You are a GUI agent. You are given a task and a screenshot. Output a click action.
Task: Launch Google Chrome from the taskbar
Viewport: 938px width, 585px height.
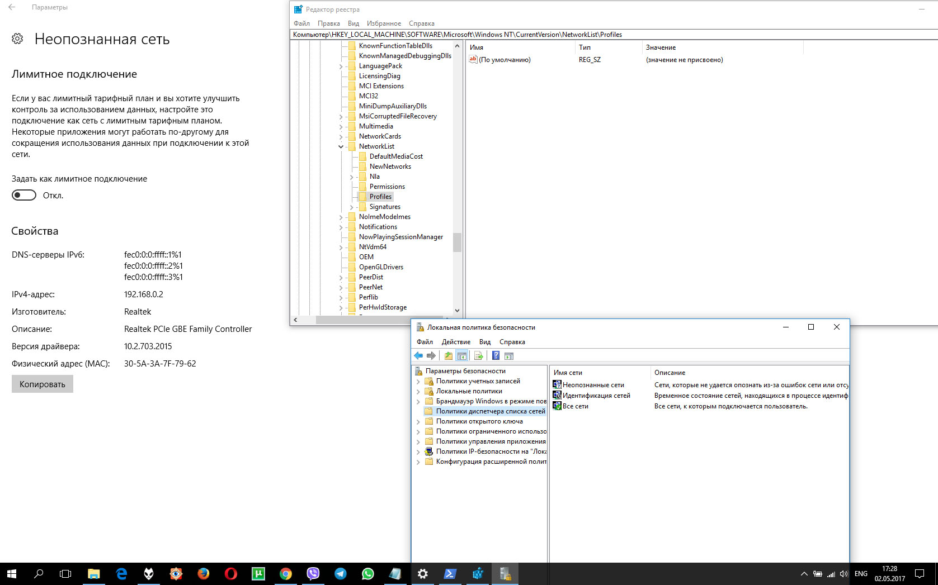(286, 574)
